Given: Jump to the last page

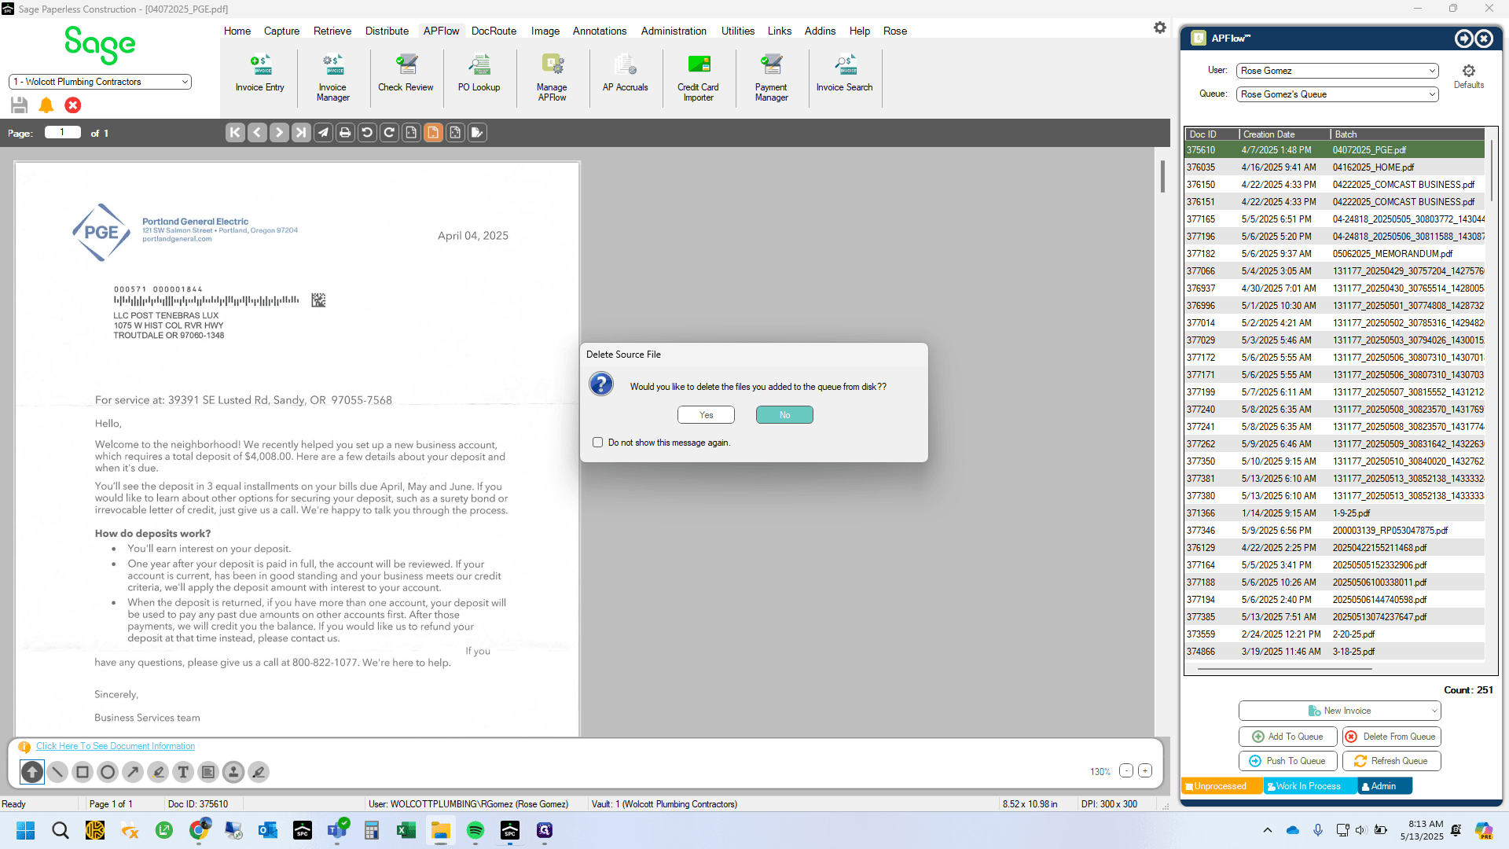Looking at the screenshot, I should coord(301,133).
